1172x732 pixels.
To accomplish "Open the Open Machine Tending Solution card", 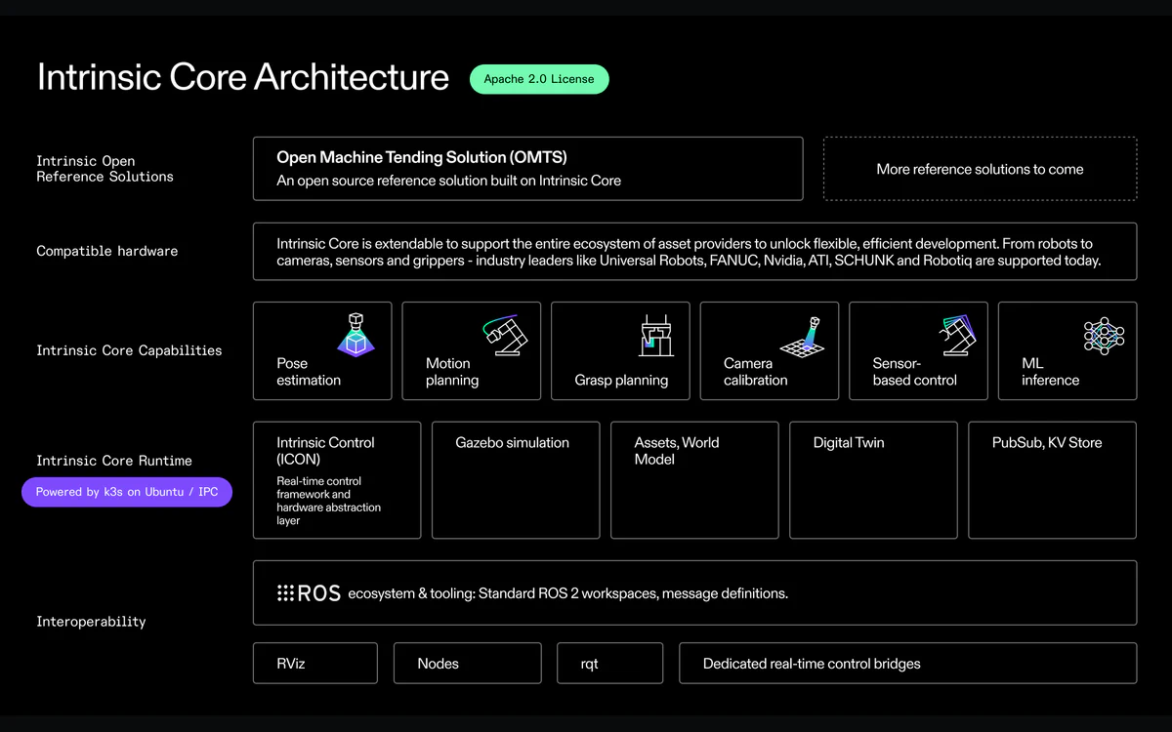I will (x=527, y=169).
